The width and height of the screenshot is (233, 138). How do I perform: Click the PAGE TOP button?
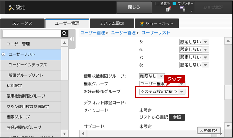click(x=209, y=131)
